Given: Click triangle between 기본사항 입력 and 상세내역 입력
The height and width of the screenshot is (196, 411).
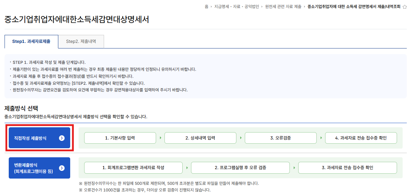Looking at the screenshot, I should tap(160, 138).
